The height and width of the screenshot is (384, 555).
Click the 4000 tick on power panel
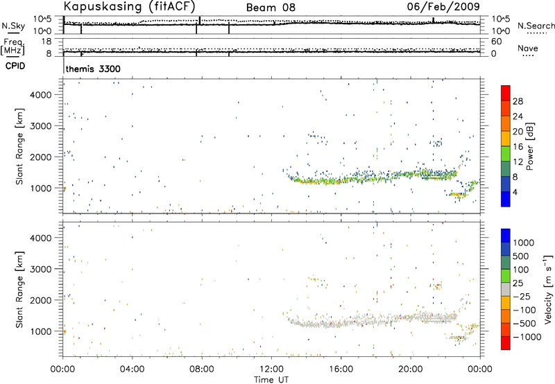[x=41, y=95]
